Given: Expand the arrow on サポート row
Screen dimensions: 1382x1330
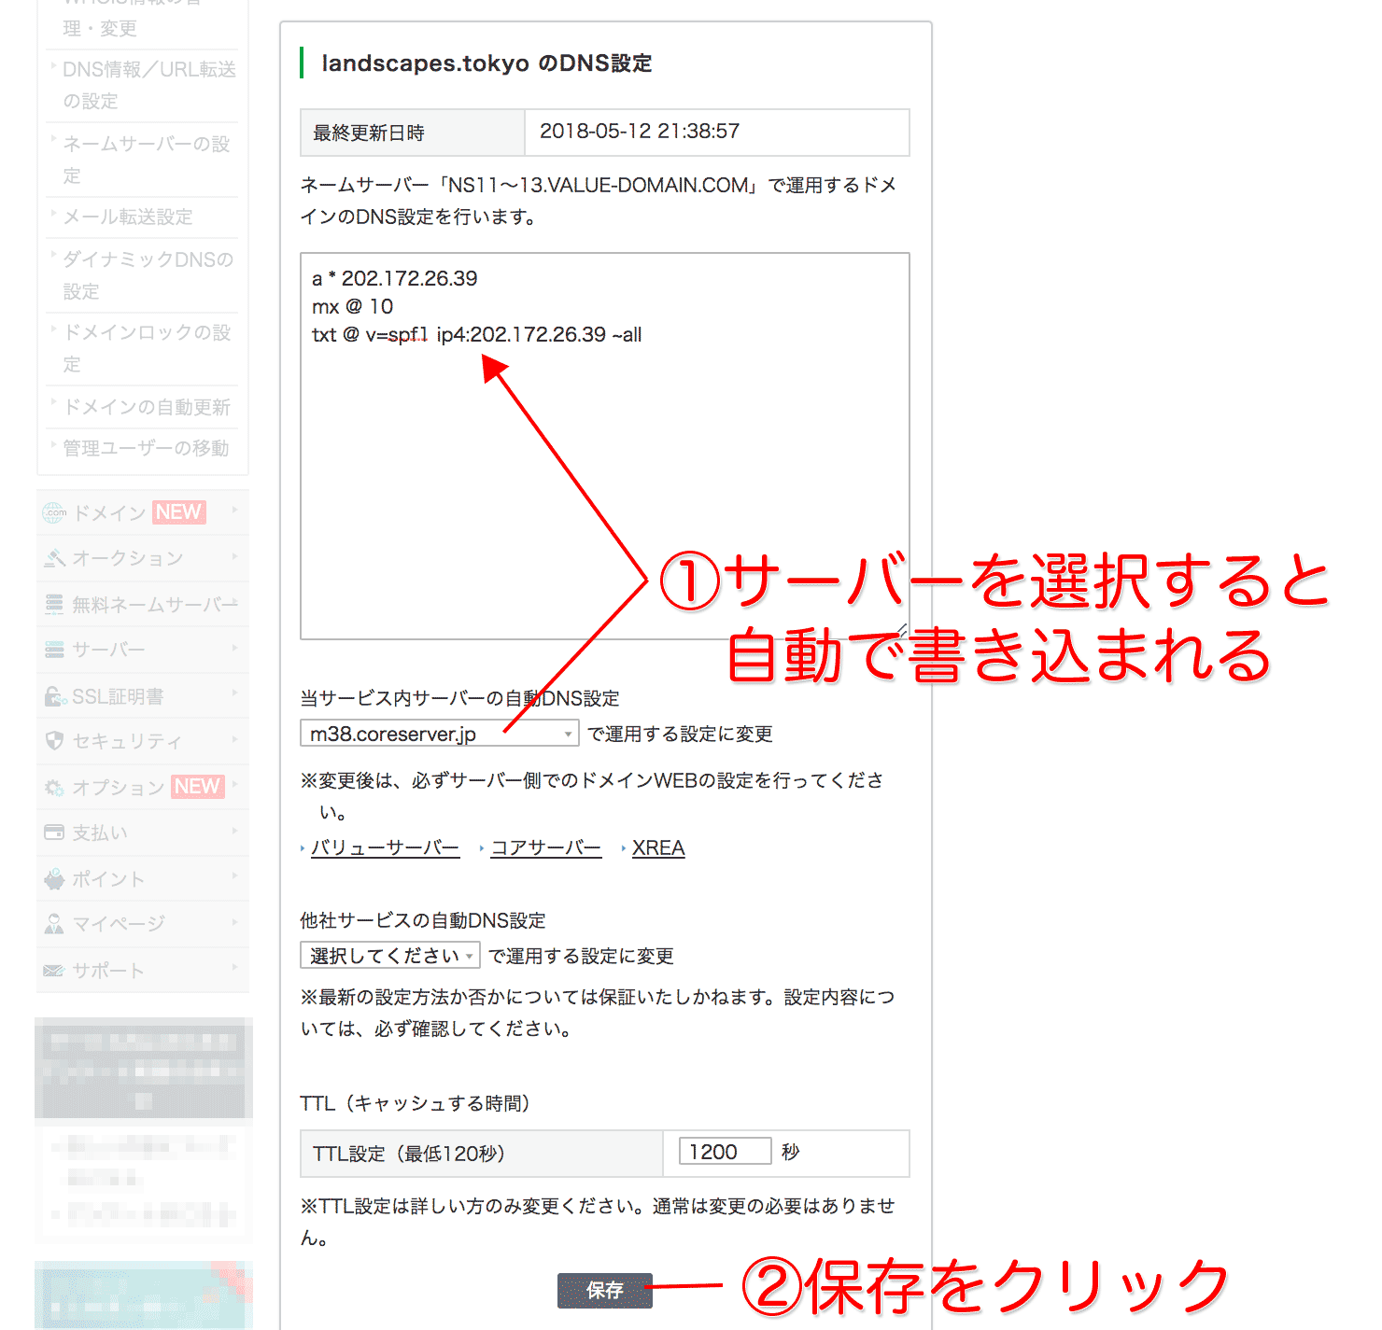Looking at the screenshot, I should pyautogui.click(x=234, y=967).
